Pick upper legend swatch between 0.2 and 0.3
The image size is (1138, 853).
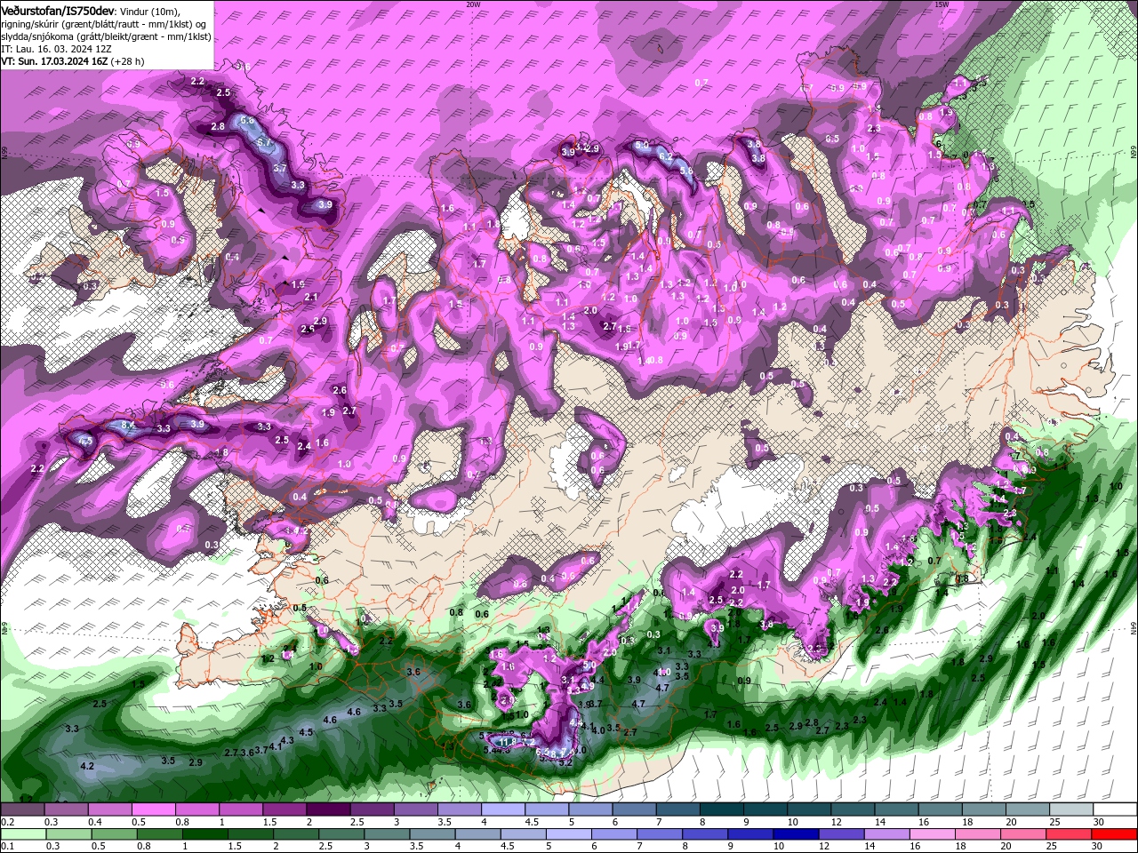pyautogui.click(x=23, y=809)
